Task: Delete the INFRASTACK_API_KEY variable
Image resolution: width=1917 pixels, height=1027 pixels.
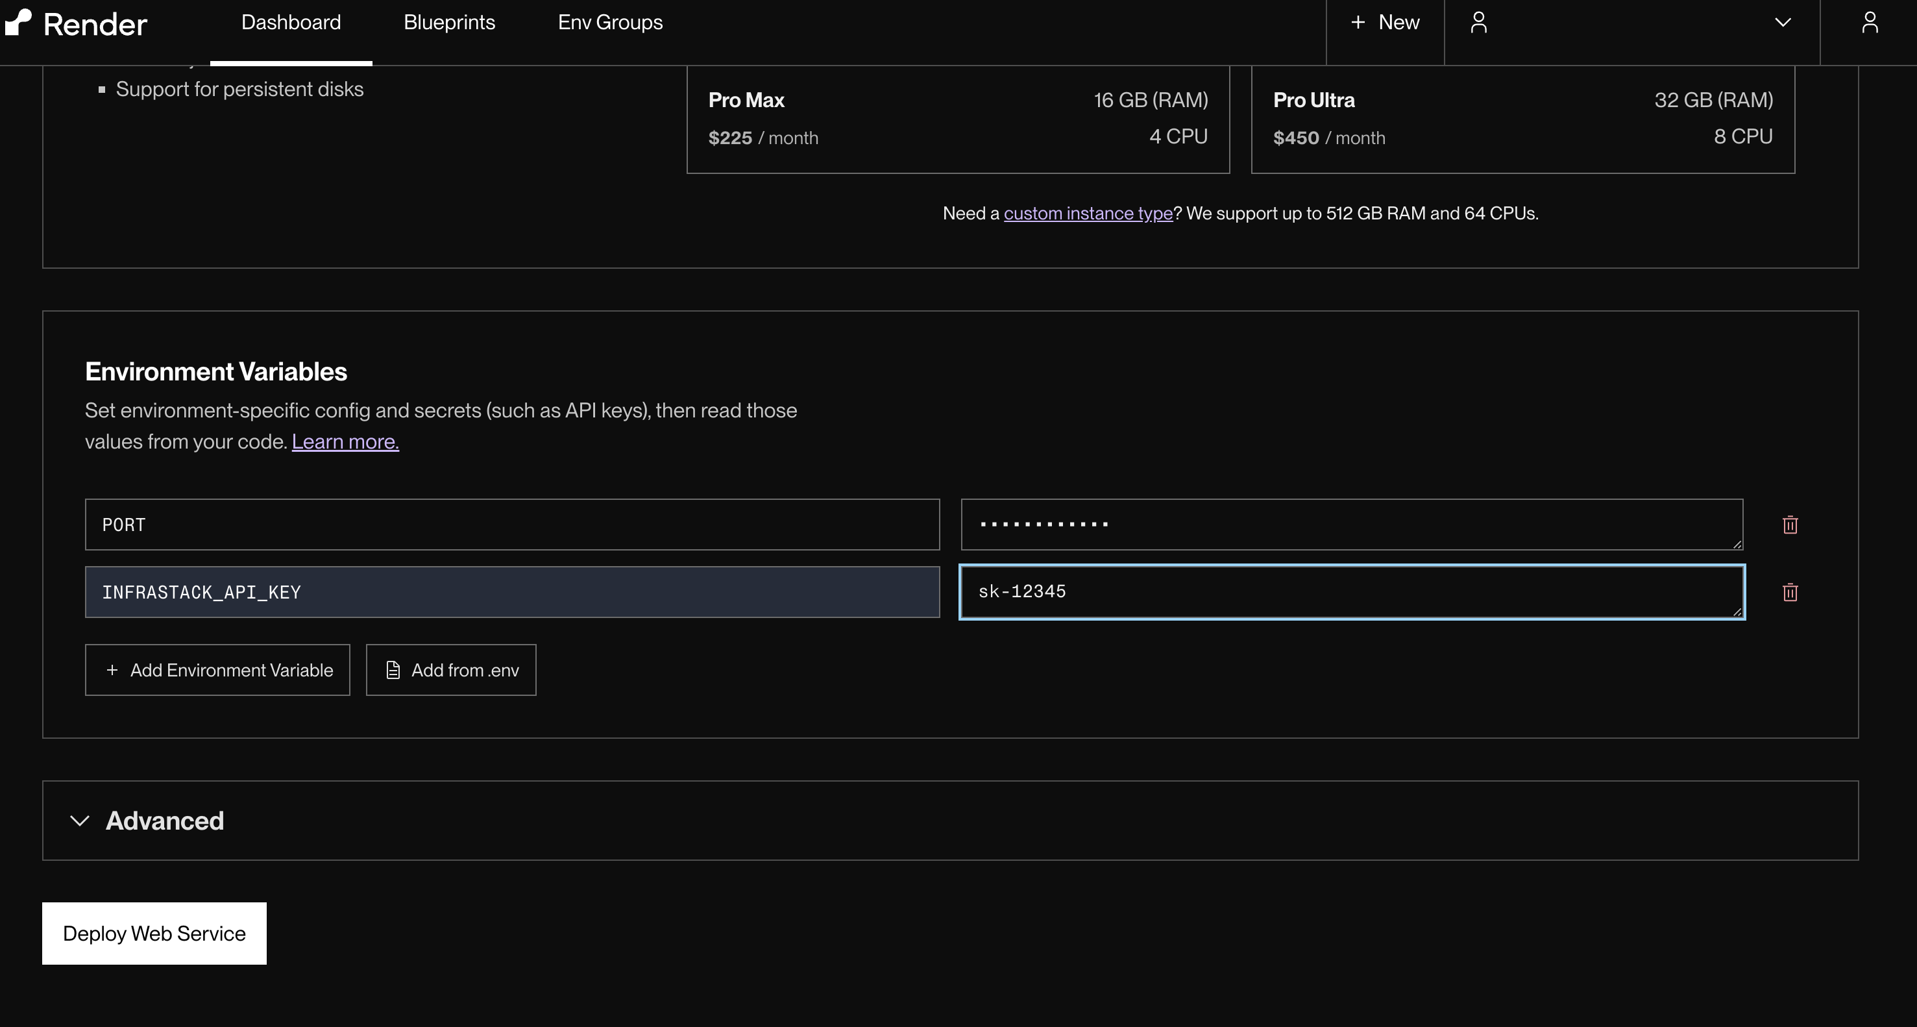Action: 1790,593
